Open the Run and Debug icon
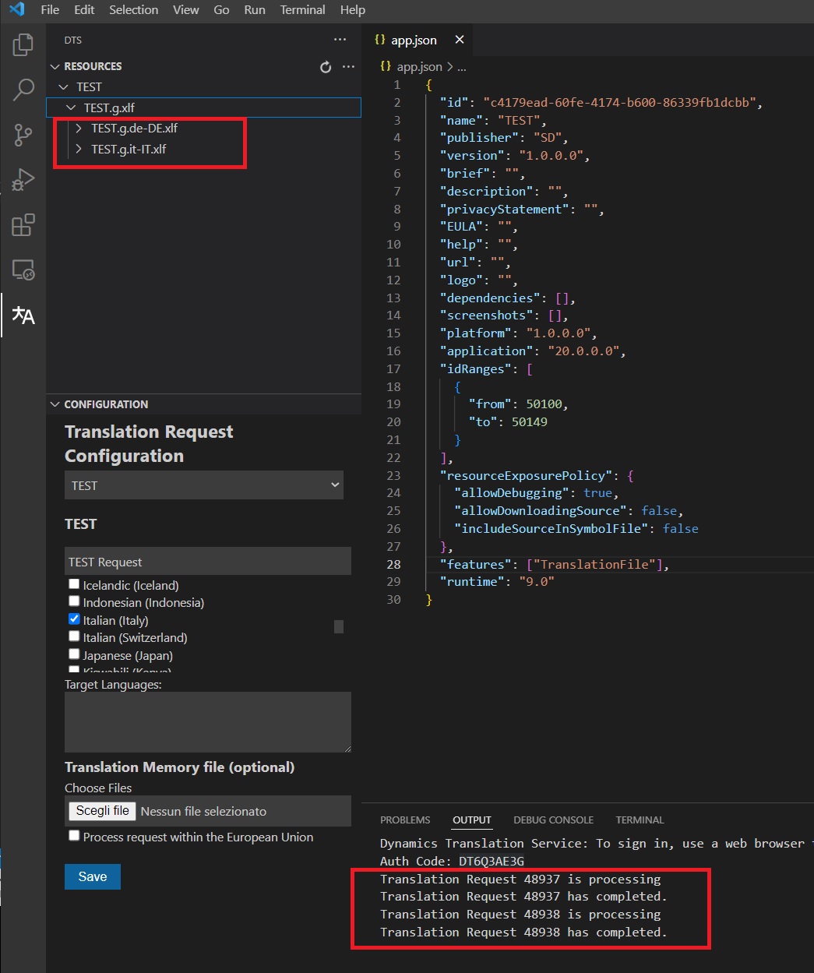Screen dimensions: 814x973 coord(23,180)
